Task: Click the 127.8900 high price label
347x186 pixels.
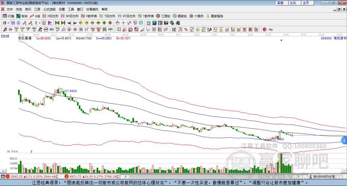Action: pos(70,91)
